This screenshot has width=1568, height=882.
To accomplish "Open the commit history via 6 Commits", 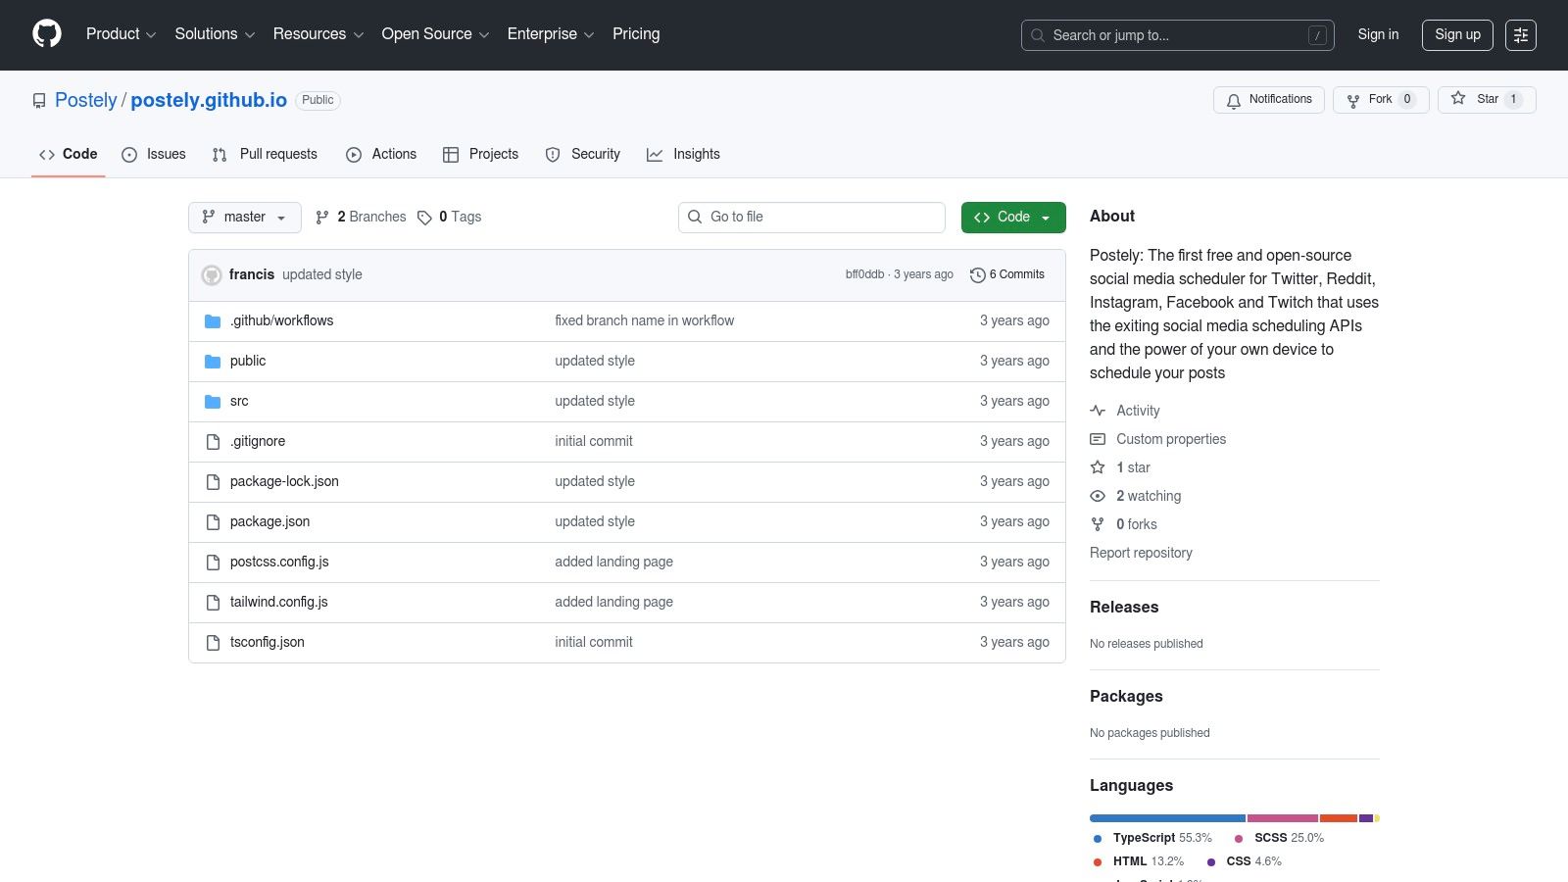I will [x=1007, y=274].
